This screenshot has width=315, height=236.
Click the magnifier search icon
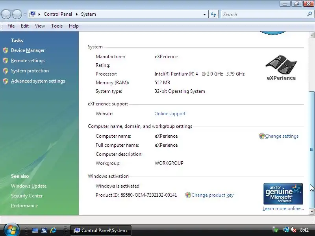309,14
